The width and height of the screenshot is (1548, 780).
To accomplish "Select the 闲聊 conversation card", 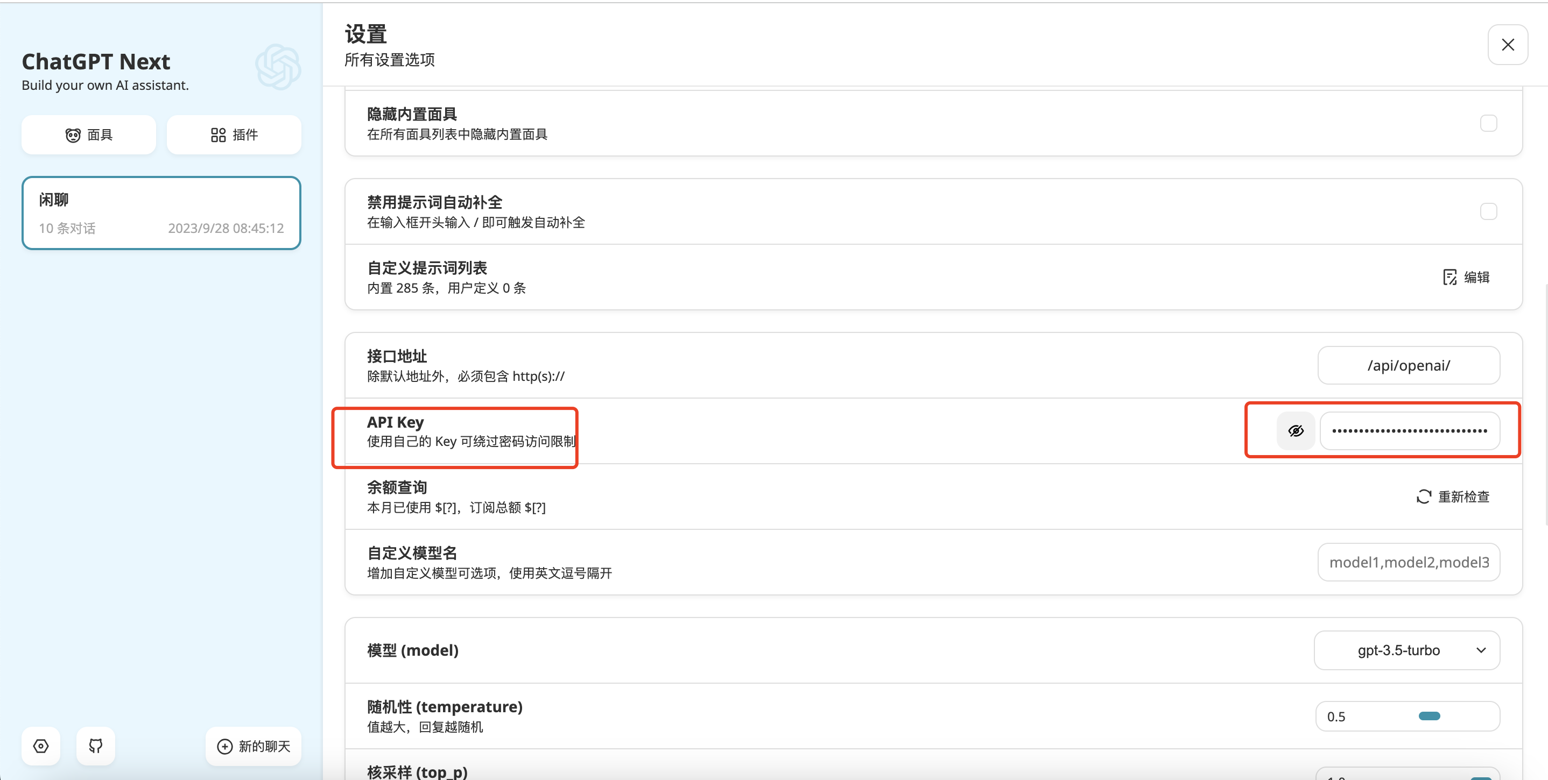I will pos(161,212).
